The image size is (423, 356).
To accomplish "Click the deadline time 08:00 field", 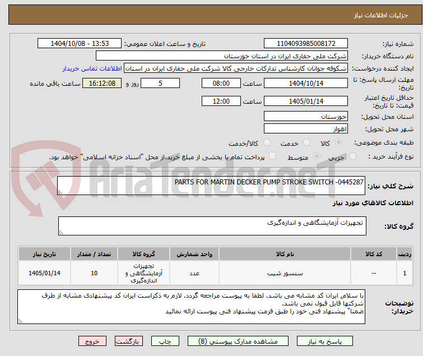I will 221,83.
